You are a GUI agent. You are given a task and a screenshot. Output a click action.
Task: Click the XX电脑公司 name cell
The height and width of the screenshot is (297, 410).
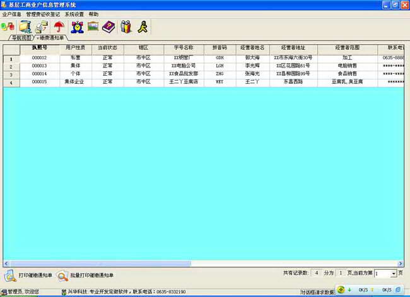tap(184, 66)
